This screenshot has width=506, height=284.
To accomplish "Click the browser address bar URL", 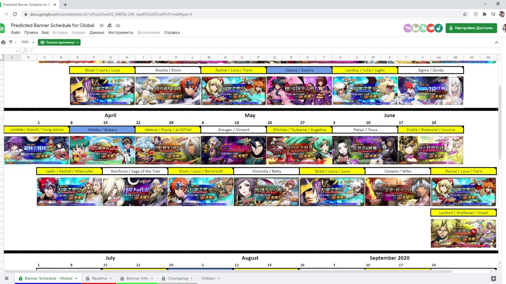I will pyautogui.click(x=111, y=14).
